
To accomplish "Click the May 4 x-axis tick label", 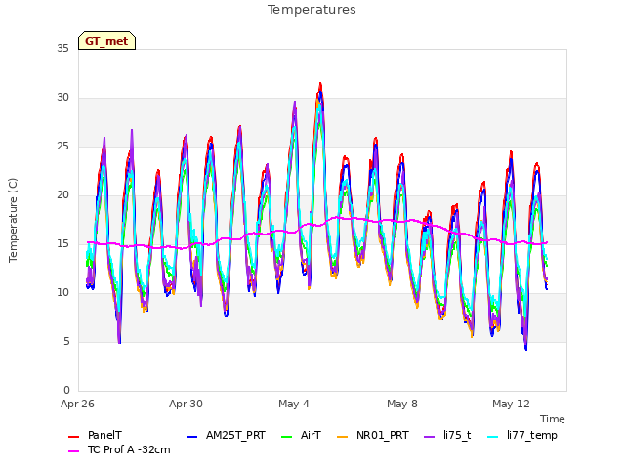I will (294, 404).
